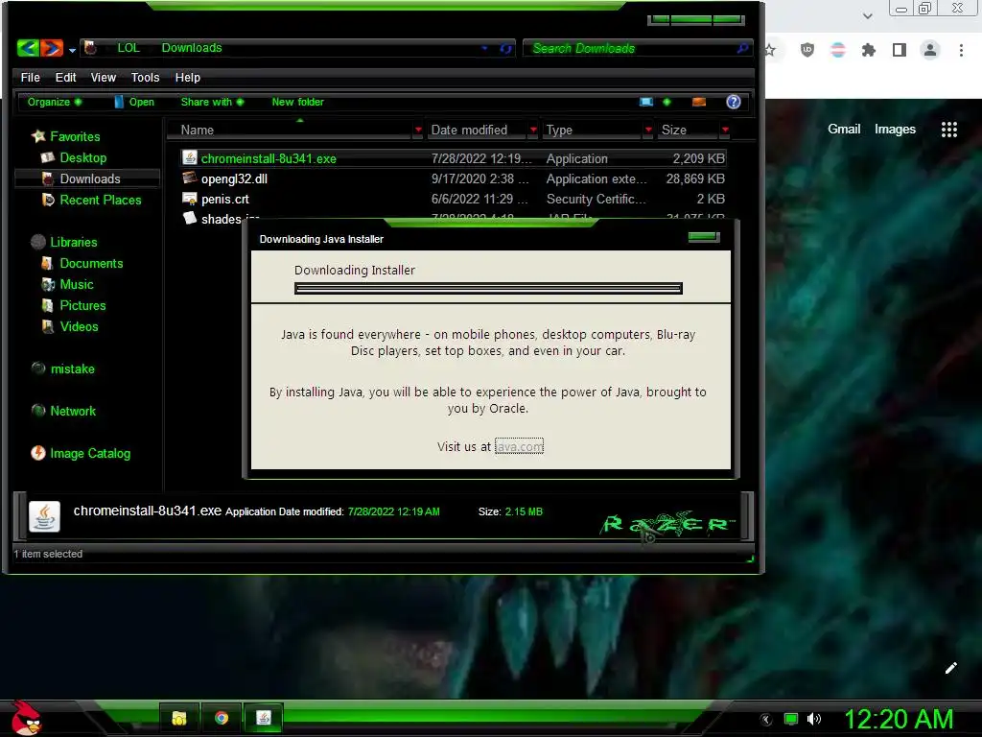Screen dimensions: 982x737
Task: Open the view options arrow next to views
Action: tap(666, 102)
